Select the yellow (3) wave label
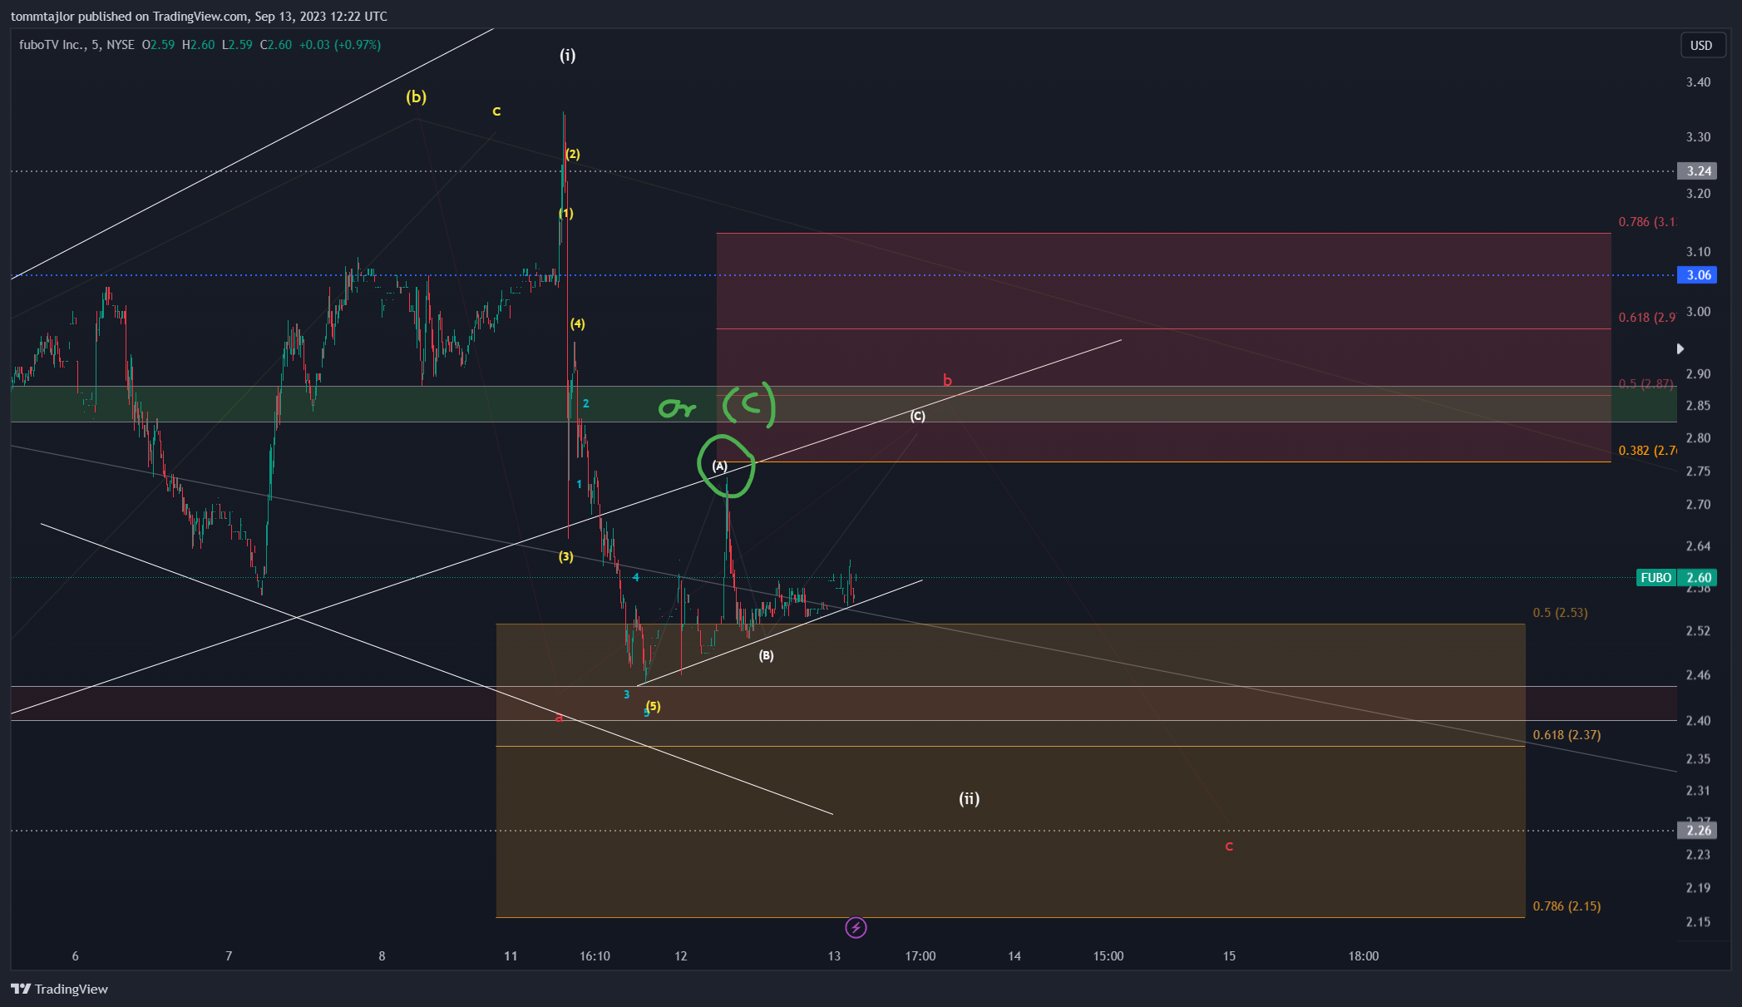The image size is (1742, 1007). (x=565, y=556)
